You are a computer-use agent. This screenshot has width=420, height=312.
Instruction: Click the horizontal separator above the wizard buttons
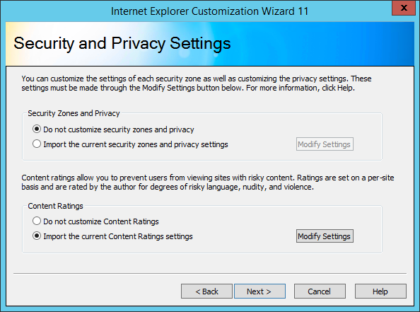pos(210,274)
